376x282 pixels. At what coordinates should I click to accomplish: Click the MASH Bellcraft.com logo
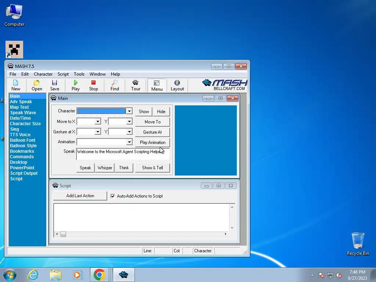point(225,85)
